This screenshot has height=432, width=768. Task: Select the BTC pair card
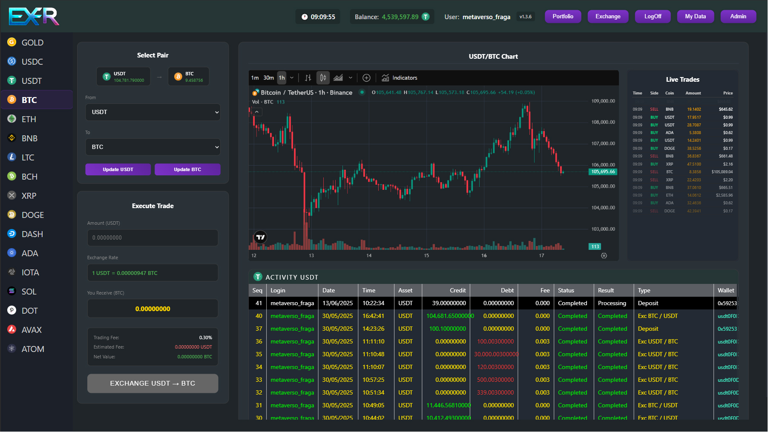(x=189, y=77)
